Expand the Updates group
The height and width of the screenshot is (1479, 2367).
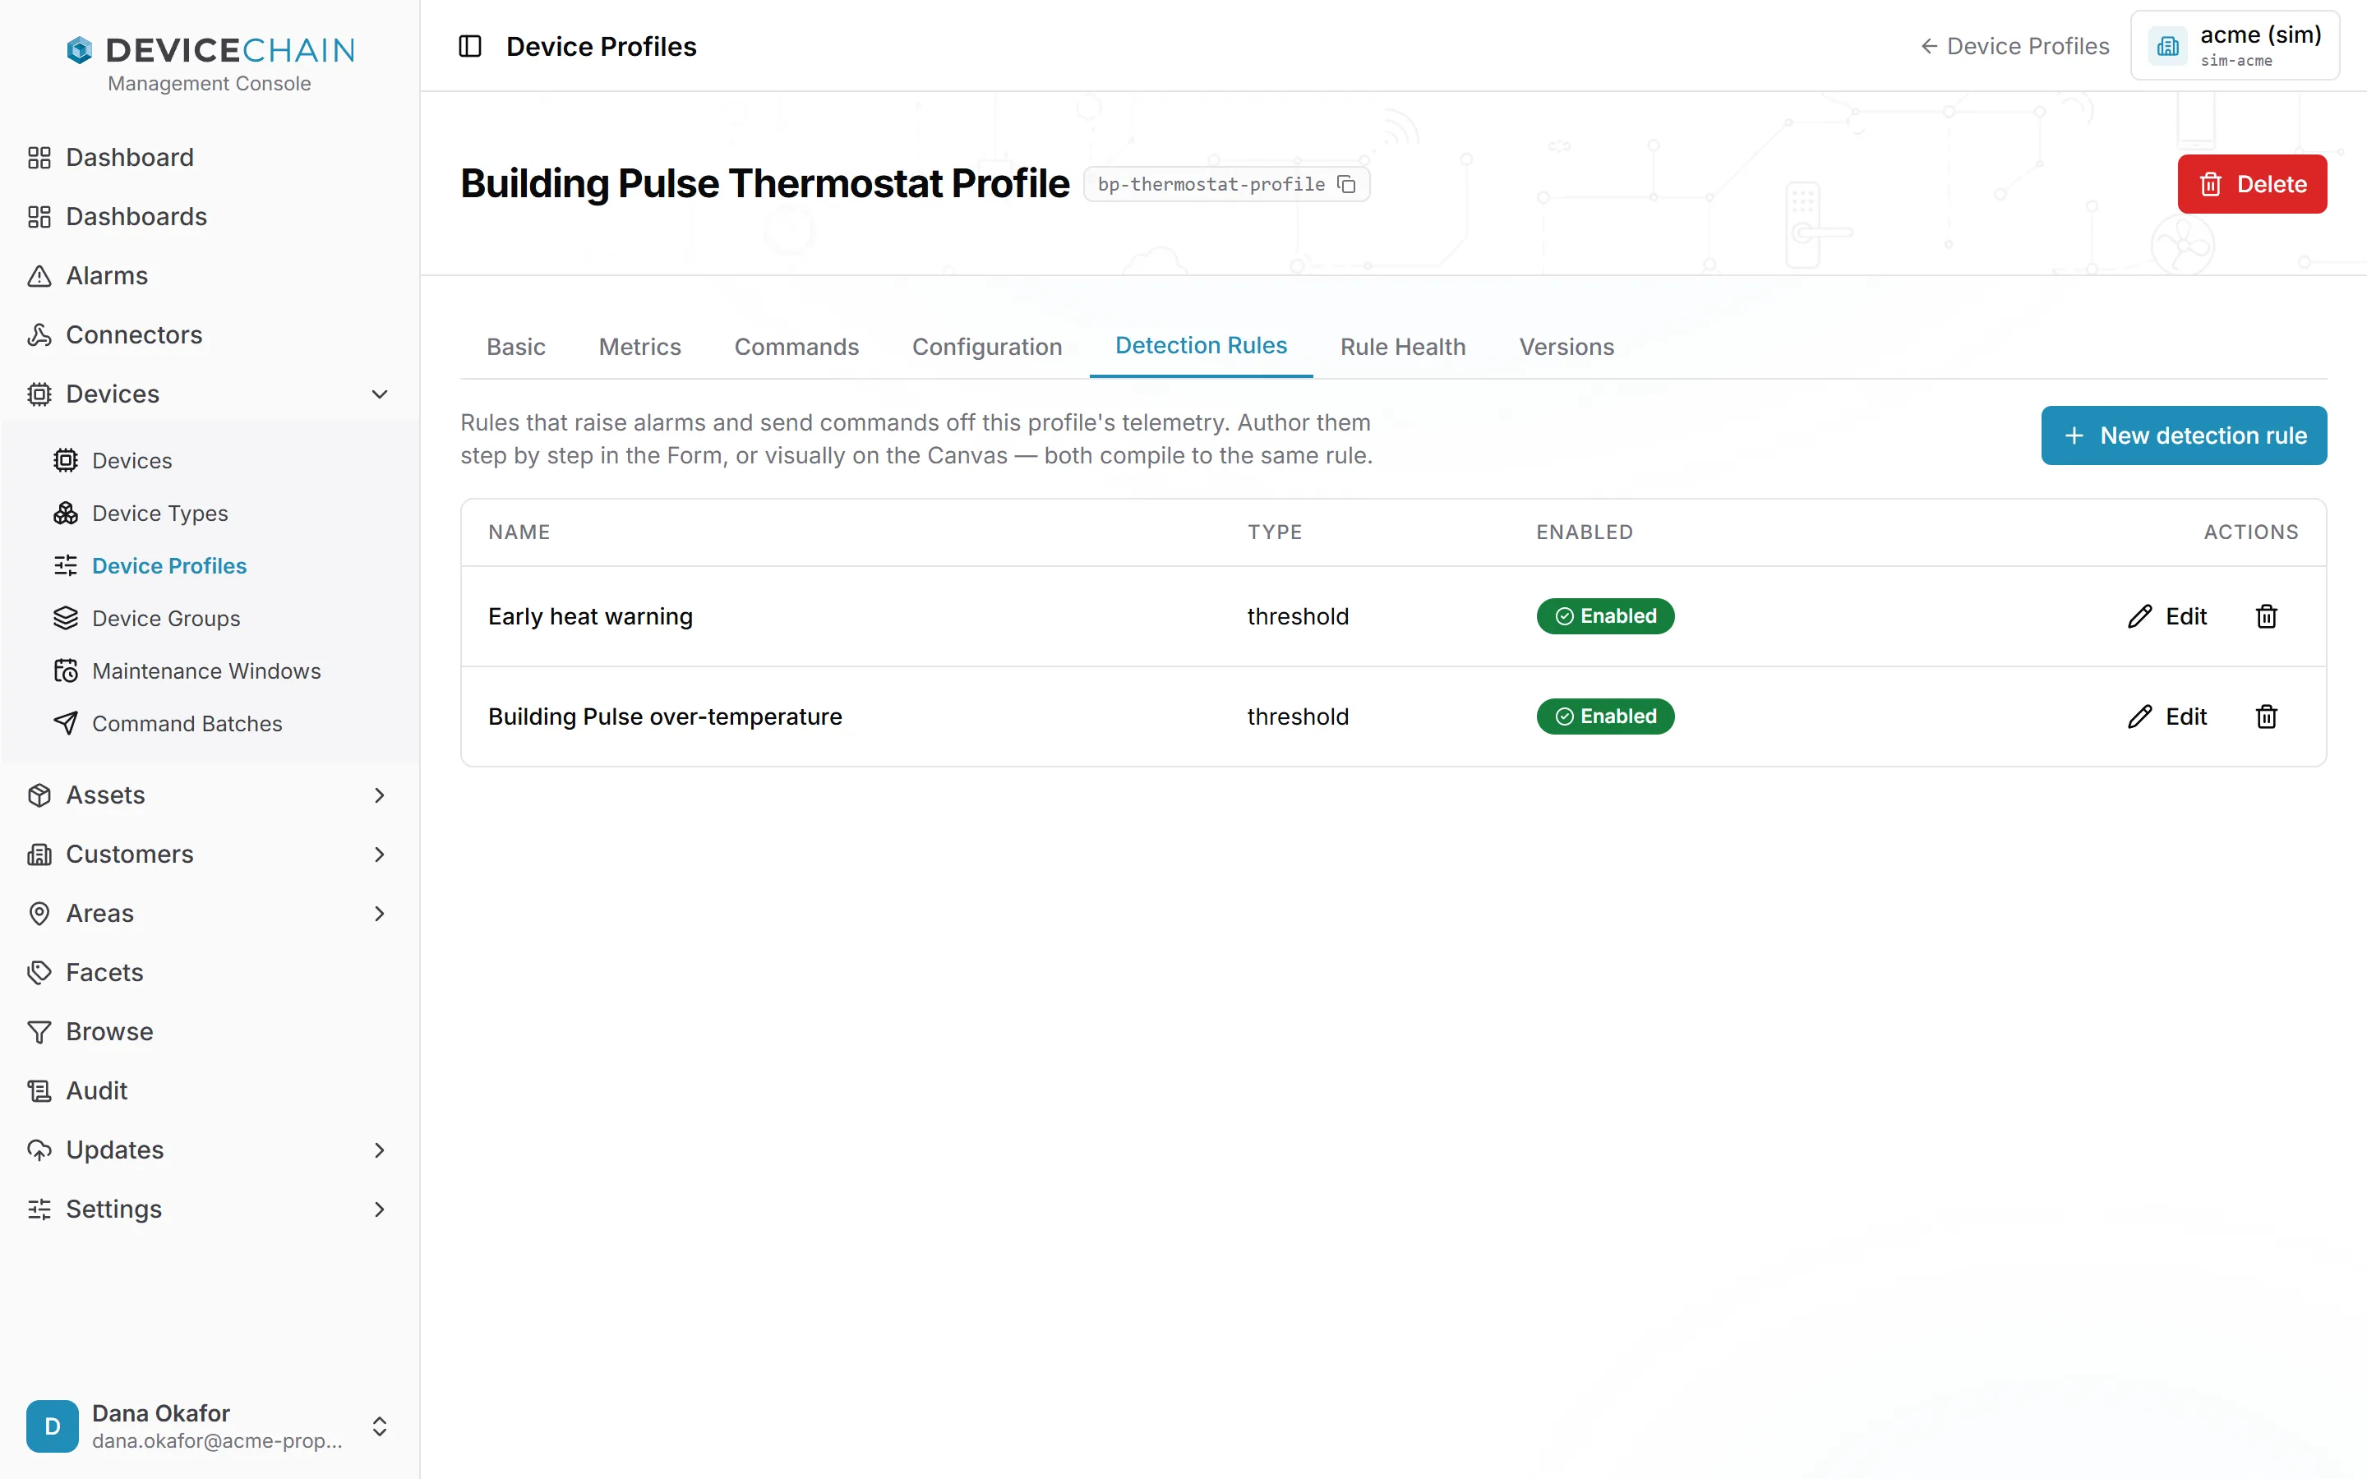pyautogui.click(x=380, y=1150)
